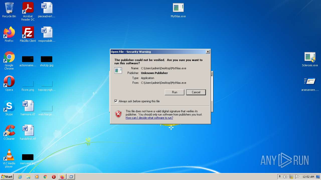Click the Run button

coord(175,92)
